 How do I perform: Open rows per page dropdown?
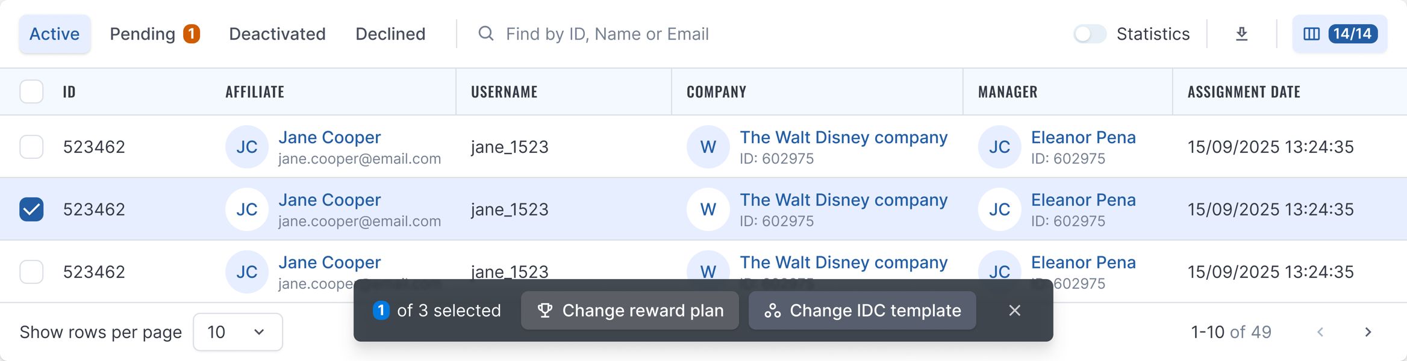click(238, 332)
